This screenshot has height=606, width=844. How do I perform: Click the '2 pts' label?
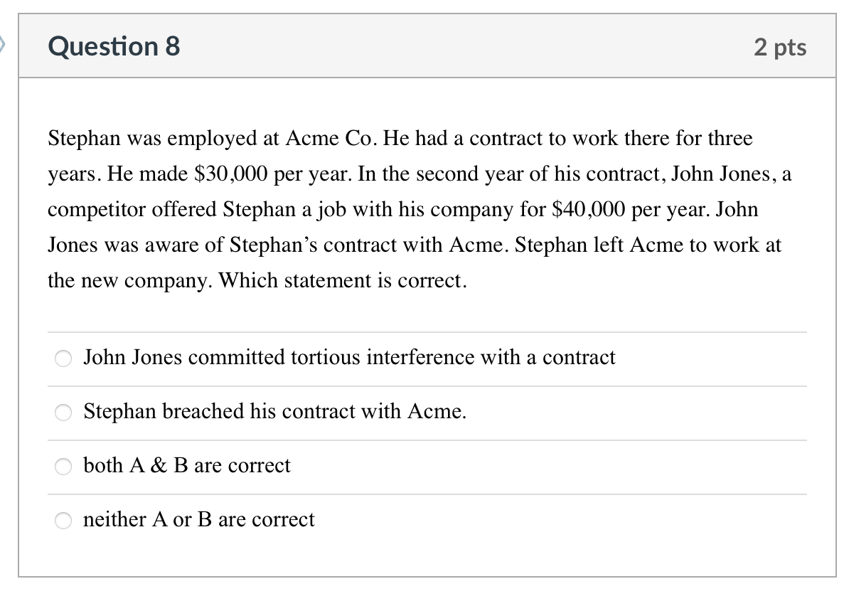tap(781, 47)
